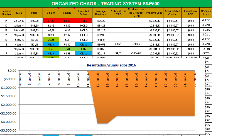Click the Data column header
This screenshot has width=228, height=136.
pyautogui.click(x=19, y=13)
